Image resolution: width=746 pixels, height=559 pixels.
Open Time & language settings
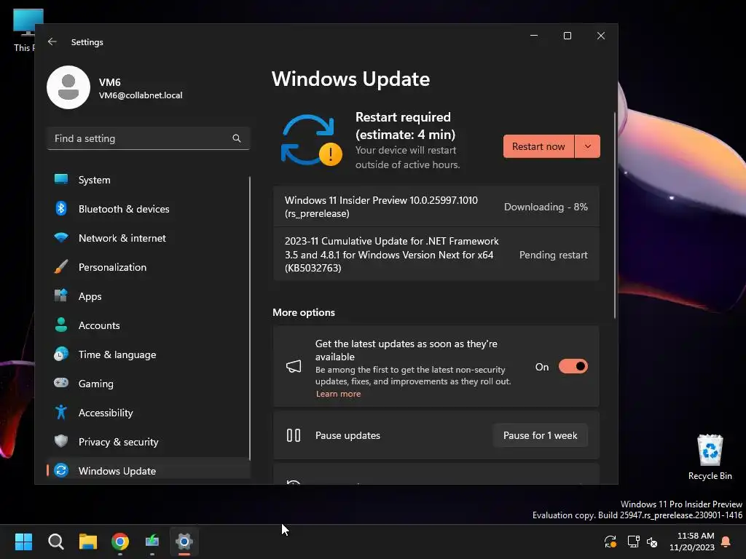(x=149, y=354)
